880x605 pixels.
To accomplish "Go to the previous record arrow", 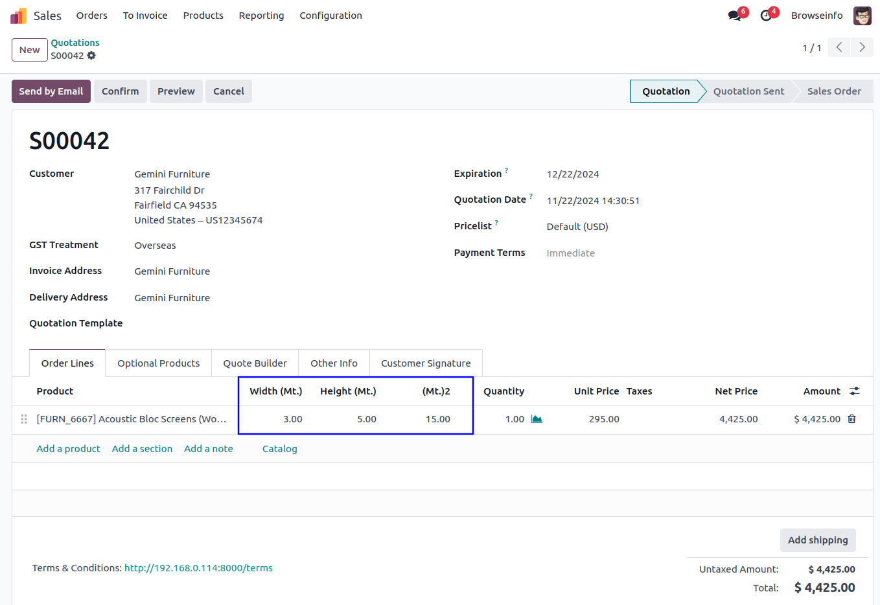I will (x=839, y=47).
